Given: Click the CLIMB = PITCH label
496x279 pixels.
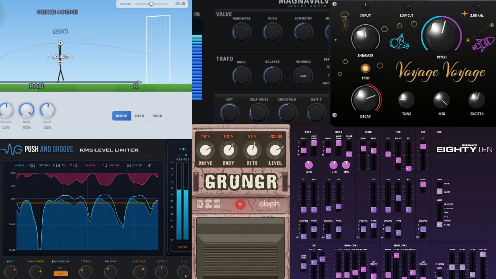Looking at the screenshot, I should (x=57, y=12).
